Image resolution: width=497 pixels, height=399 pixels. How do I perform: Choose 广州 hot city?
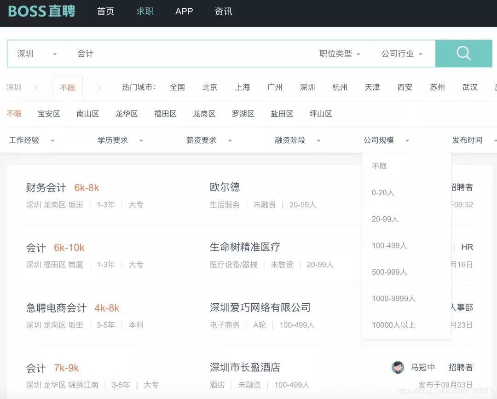point(275,87)
